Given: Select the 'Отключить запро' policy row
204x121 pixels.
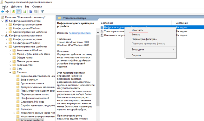Looking at the screenshot, I should tap(114, 35).
